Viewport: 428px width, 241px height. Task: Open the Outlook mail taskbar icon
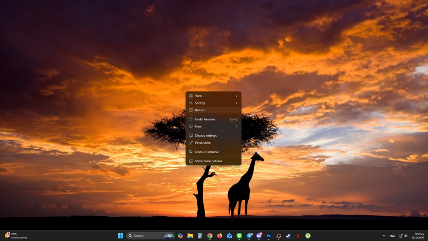tap(229, 236)
